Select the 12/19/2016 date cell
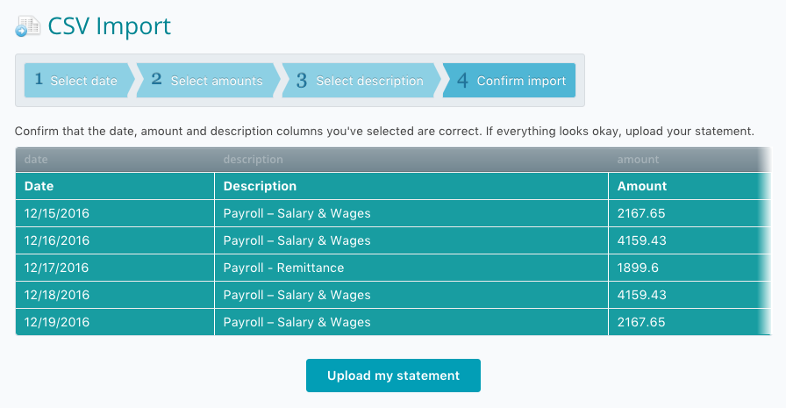This screenshot has height=408, width=786. [115, 322]
